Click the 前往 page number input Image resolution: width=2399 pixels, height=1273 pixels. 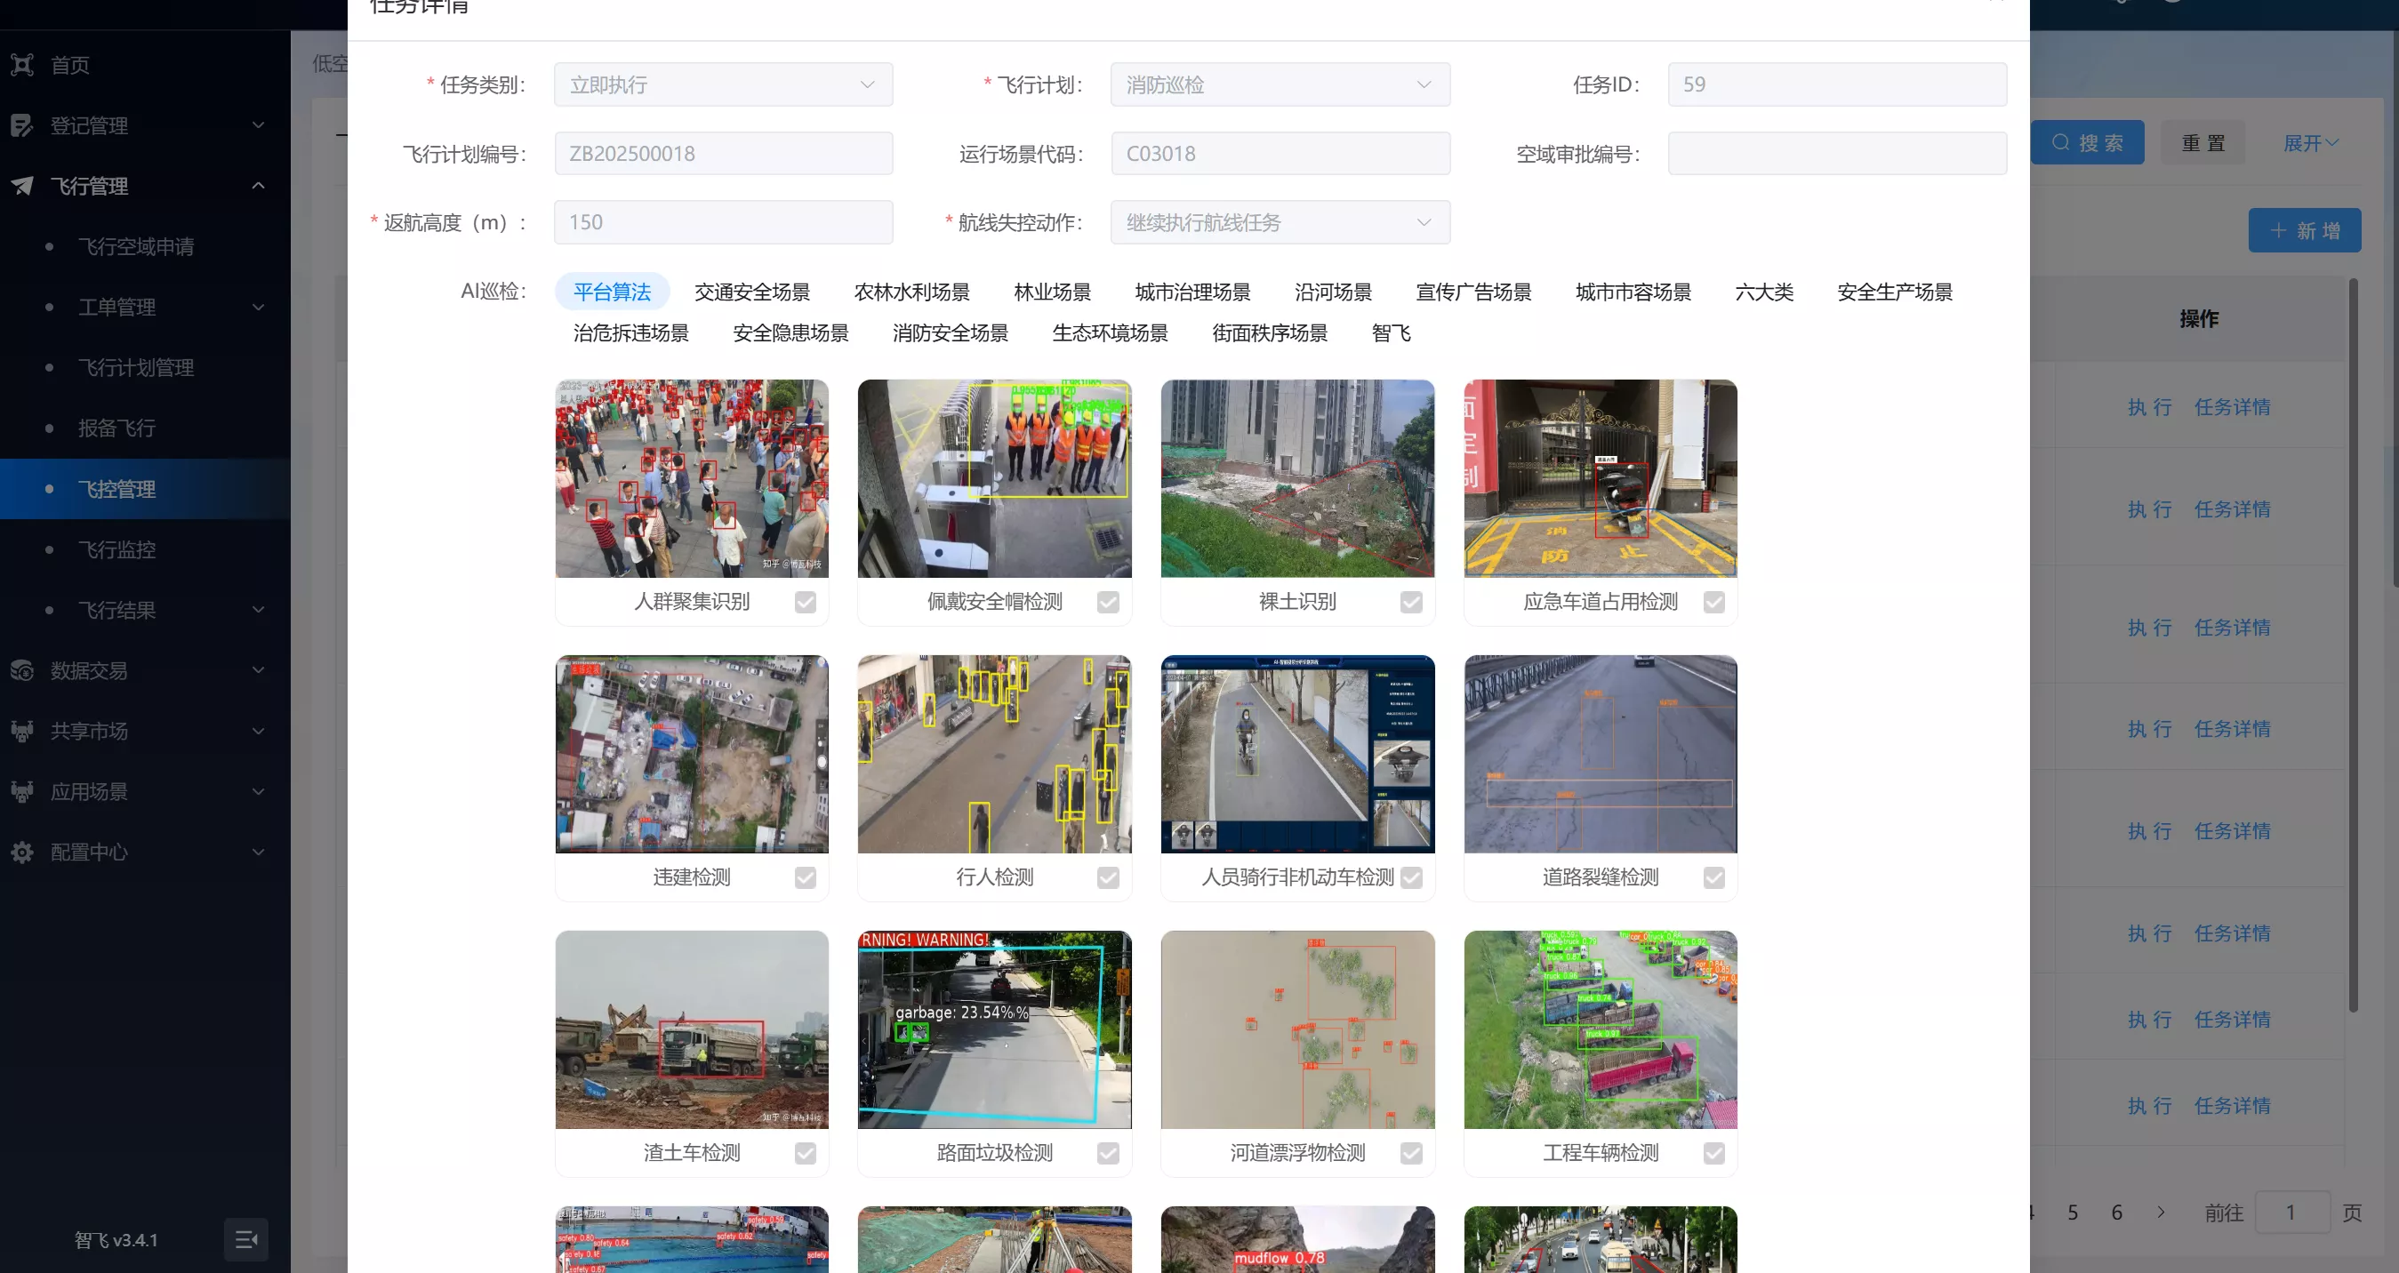[x=2291, y=1213]
